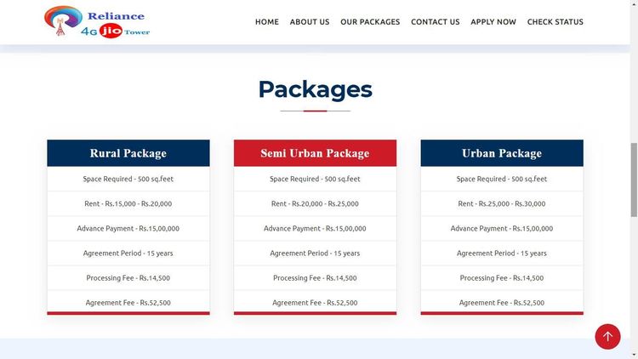Click the Advance Payment row in Rural Package
Screen dimensions: 638x359
pos(128,229)
